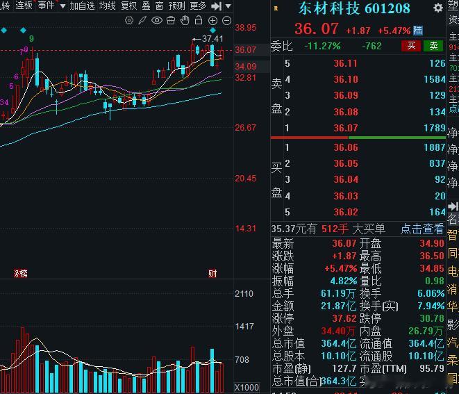Click sell level 1 volume 1789
Screen dimensions: 459x394
435,128
